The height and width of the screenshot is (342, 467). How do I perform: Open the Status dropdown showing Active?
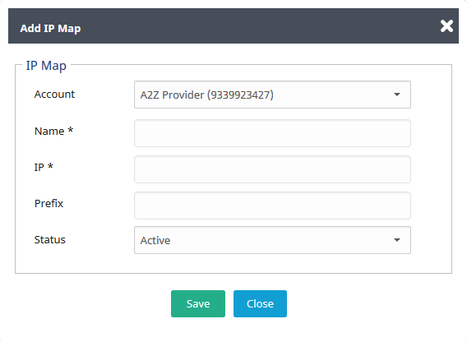click(x=272, y=240)
